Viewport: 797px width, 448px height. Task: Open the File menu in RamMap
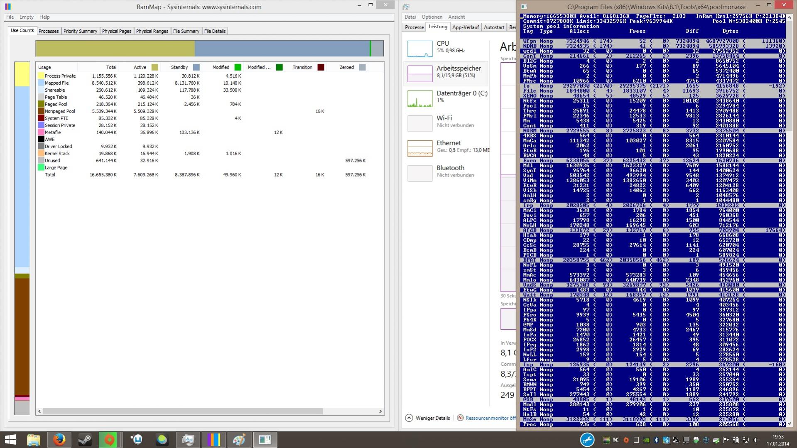click(x=10, y=17)
